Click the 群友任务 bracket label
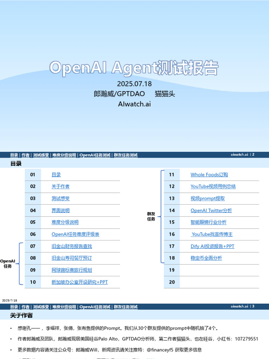The width and height of the screenshot is (269, 359). [151, 216]
